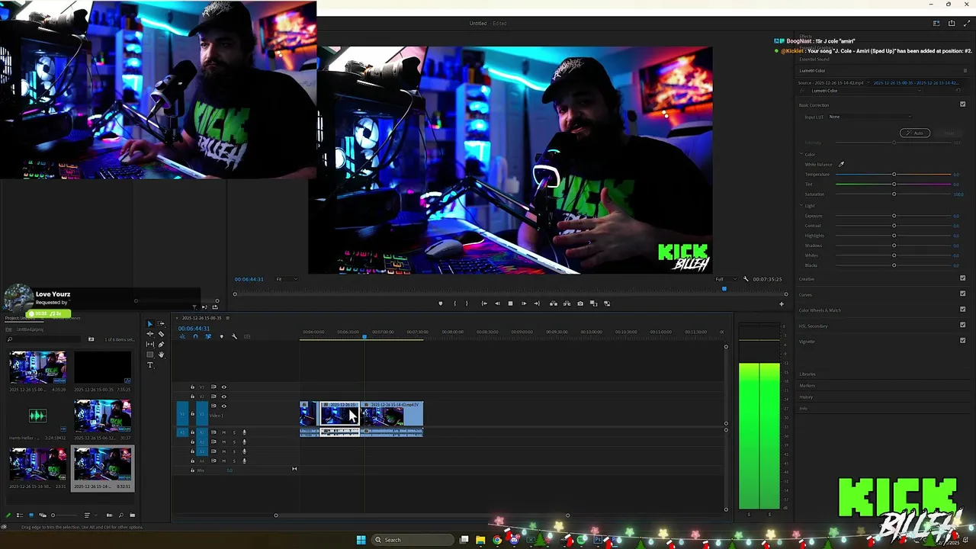Click Mark Out button in Program Monitor

[x=467, y=303]
